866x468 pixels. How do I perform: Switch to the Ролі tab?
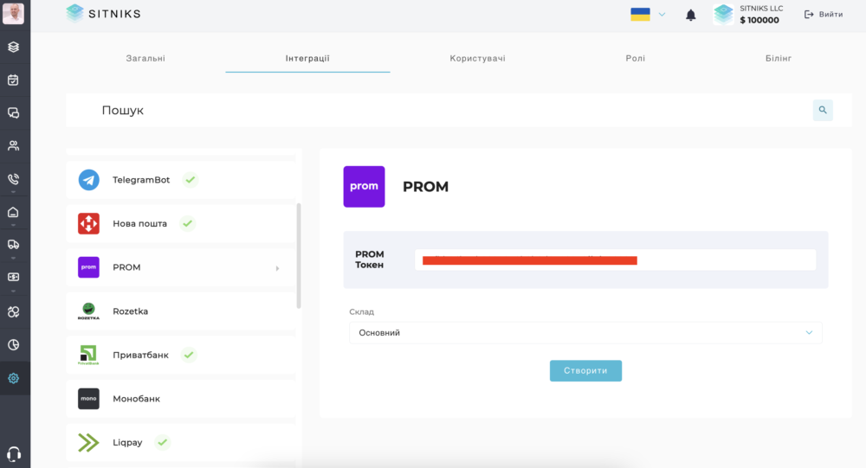(635, 58)
